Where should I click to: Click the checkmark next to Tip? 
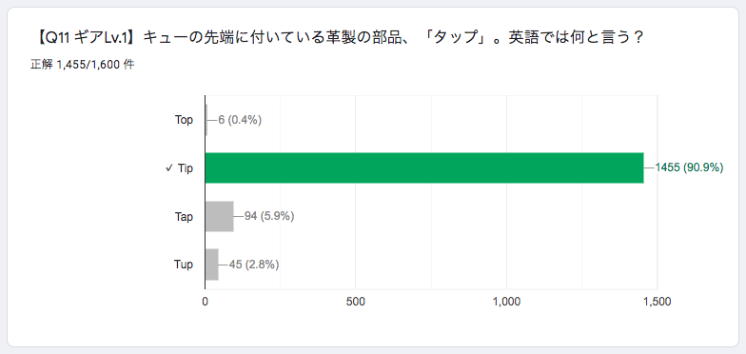168,168
